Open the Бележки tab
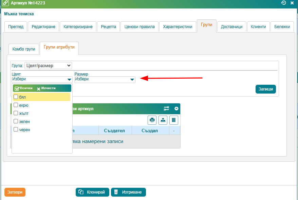298x200 pixels. 282,27
